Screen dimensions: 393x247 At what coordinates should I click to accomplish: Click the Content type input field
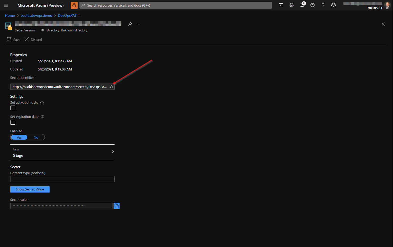(62, 179)
